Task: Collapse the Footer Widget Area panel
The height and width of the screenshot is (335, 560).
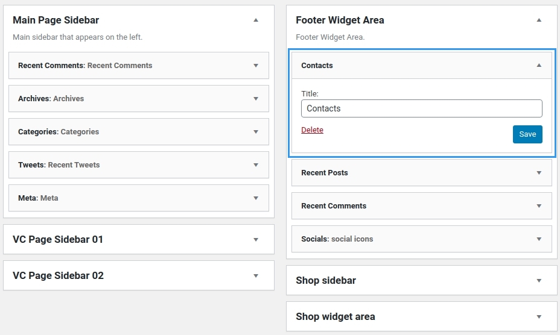Action: click(x=539, y=20)
